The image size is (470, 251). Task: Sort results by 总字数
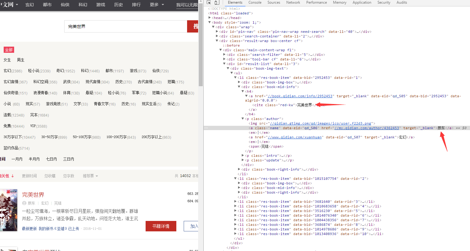tap(69, 176)
